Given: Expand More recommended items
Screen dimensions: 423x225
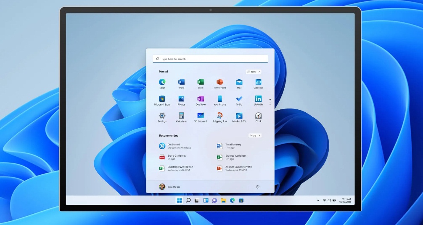Looking at the screenshot, I should [255, 136].
